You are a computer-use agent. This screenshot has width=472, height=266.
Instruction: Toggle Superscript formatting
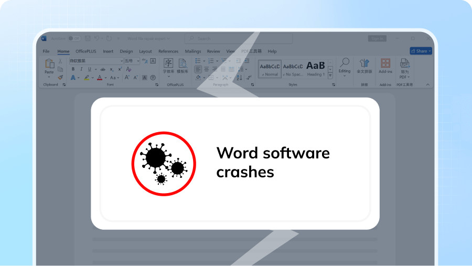click(120, 69)
